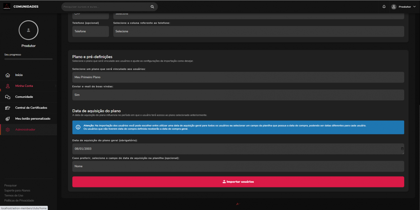Open the telefone column Selecione dropdown
This screenshot has height=210, width=420.
pos(258,31)
